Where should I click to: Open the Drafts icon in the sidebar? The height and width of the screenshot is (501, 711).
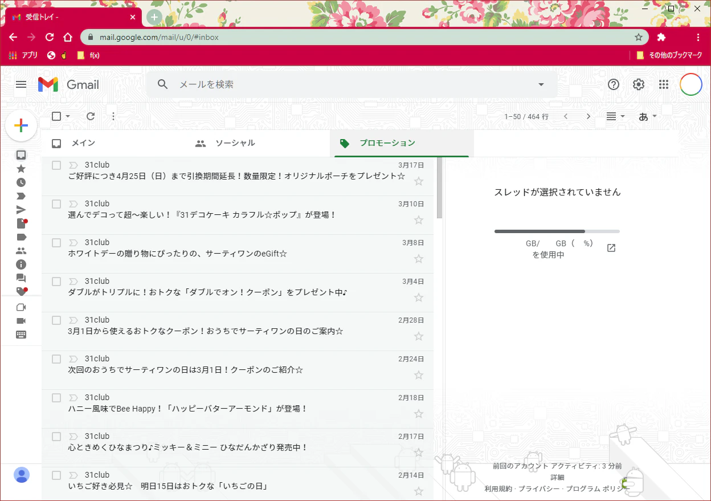tap(21, 223)
